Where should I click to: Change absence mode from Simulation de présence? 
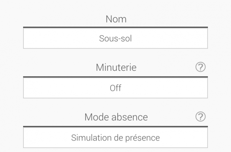point(115,138)
